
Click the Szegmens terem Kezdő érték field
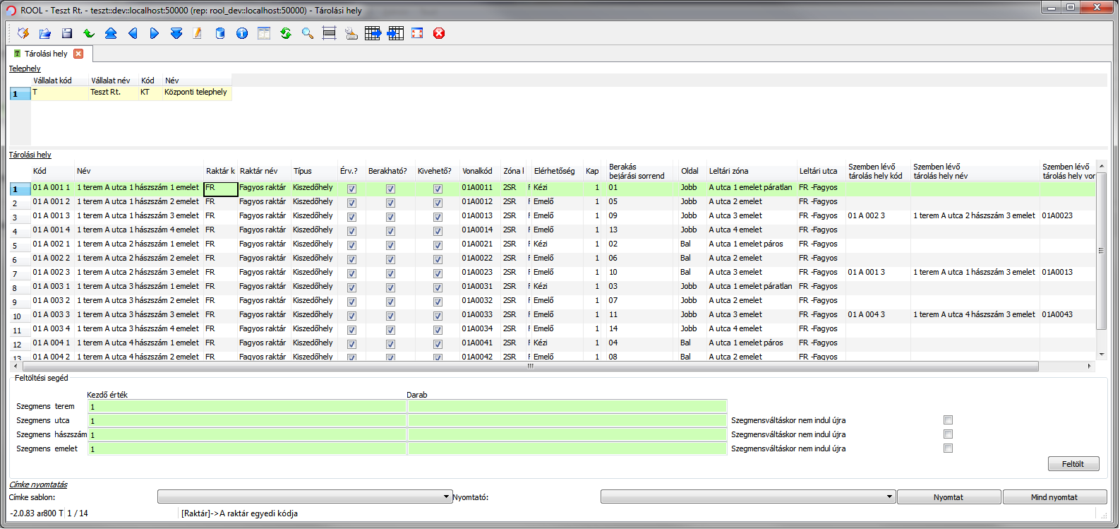click(x=246, y=406)
